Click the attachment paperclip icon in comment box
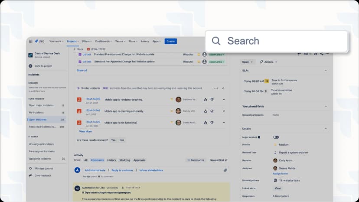359x202 pixels. (x=225, y=170)
